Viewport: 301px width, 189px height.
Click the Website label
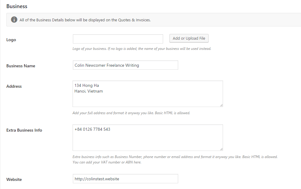[x=14, y=179]
